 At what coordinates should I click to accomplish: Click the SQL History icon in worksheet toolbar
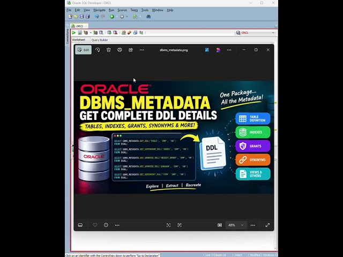coord(136,33)
